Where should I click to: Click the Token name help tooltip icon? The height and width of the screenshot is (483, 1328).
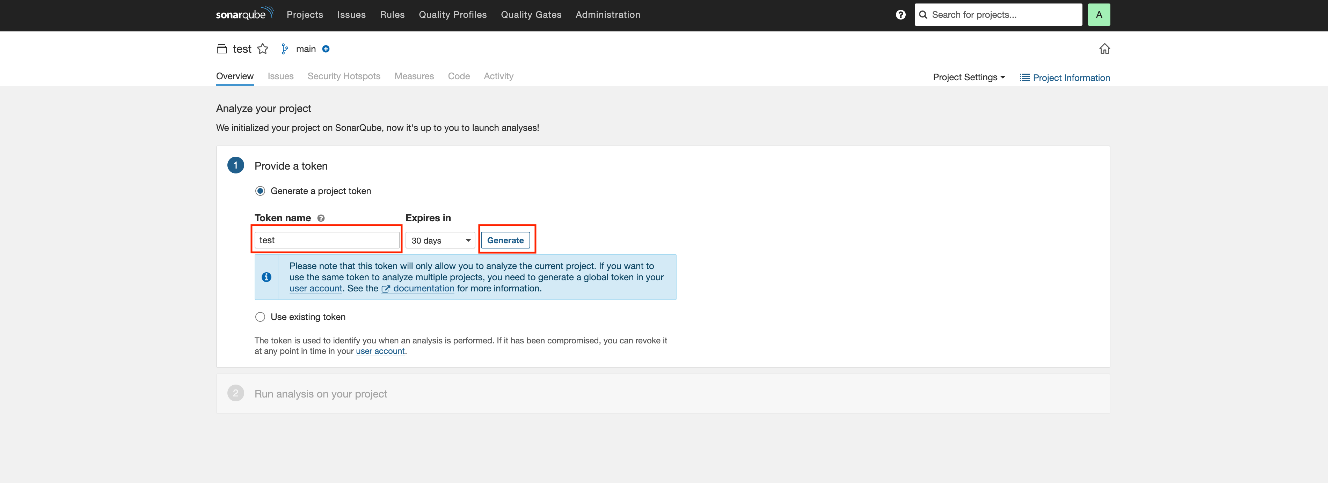click(x=321, y=218)
